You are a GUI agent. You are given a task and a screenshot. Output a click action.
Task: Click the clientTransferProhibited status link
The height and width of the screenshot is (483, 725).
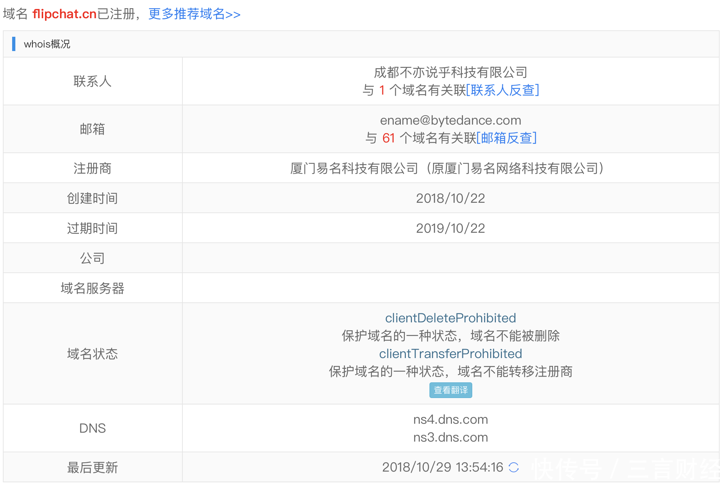[x=450, y=353]
